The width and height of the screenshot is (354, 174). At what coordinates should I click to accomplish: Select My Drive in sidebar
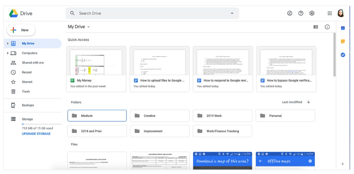point(33,43)
